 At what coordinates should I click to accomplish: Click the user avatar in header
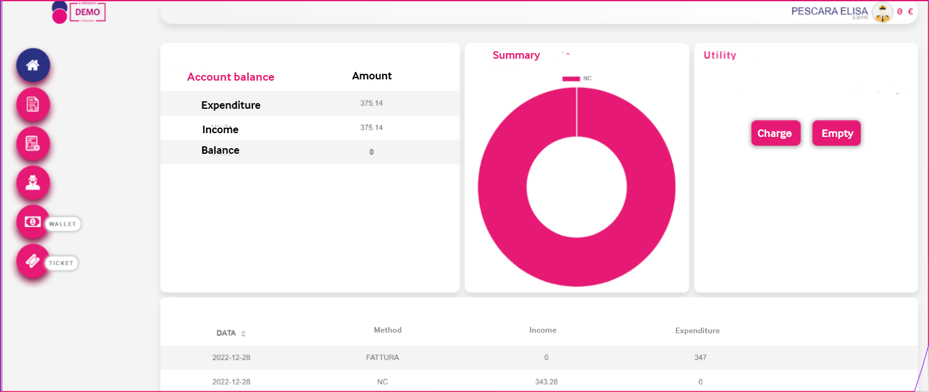pos(882,13)
